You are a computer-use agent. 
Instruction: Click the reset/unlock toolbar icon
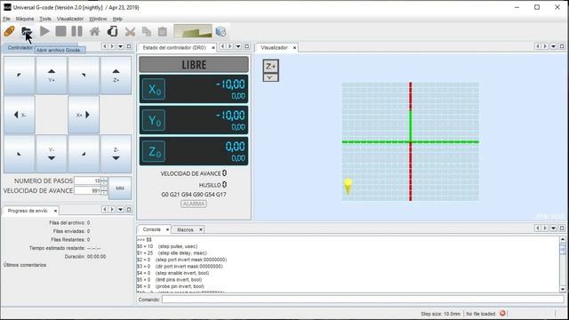click(112, 32)
